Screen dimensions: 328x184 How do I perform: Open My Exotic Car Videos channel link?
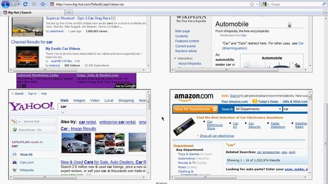[x=63, y=49]
